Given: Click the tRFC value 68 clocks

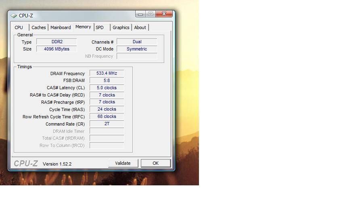Looking at the screenshot, I should (x=107, y=116).
